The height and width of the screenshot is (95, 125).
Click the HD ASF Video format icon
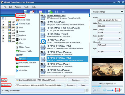pyautogui.click(x=43, y=17)
